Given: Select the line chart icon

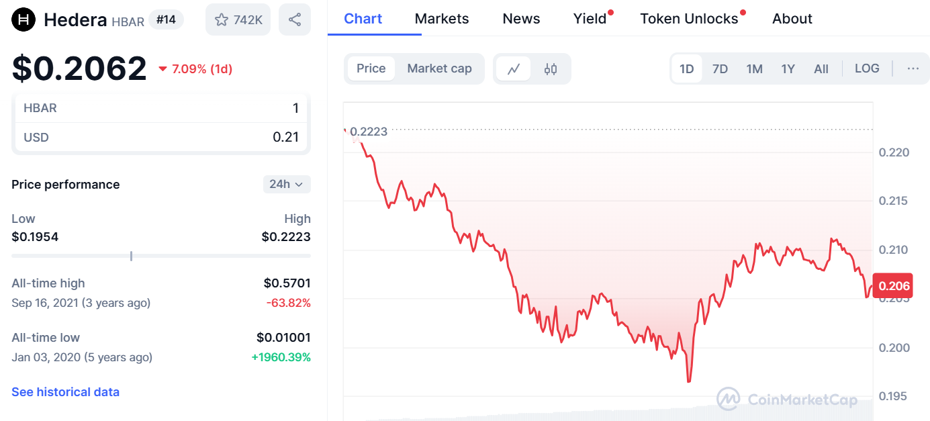Looking at the screenshot, I should (513, 68).
